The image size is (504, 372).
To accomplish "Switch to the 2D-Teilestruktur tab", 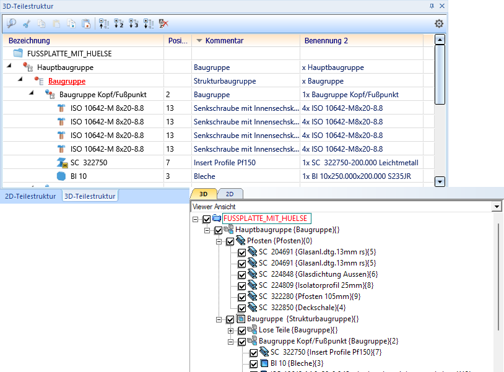I will (30, 196).
